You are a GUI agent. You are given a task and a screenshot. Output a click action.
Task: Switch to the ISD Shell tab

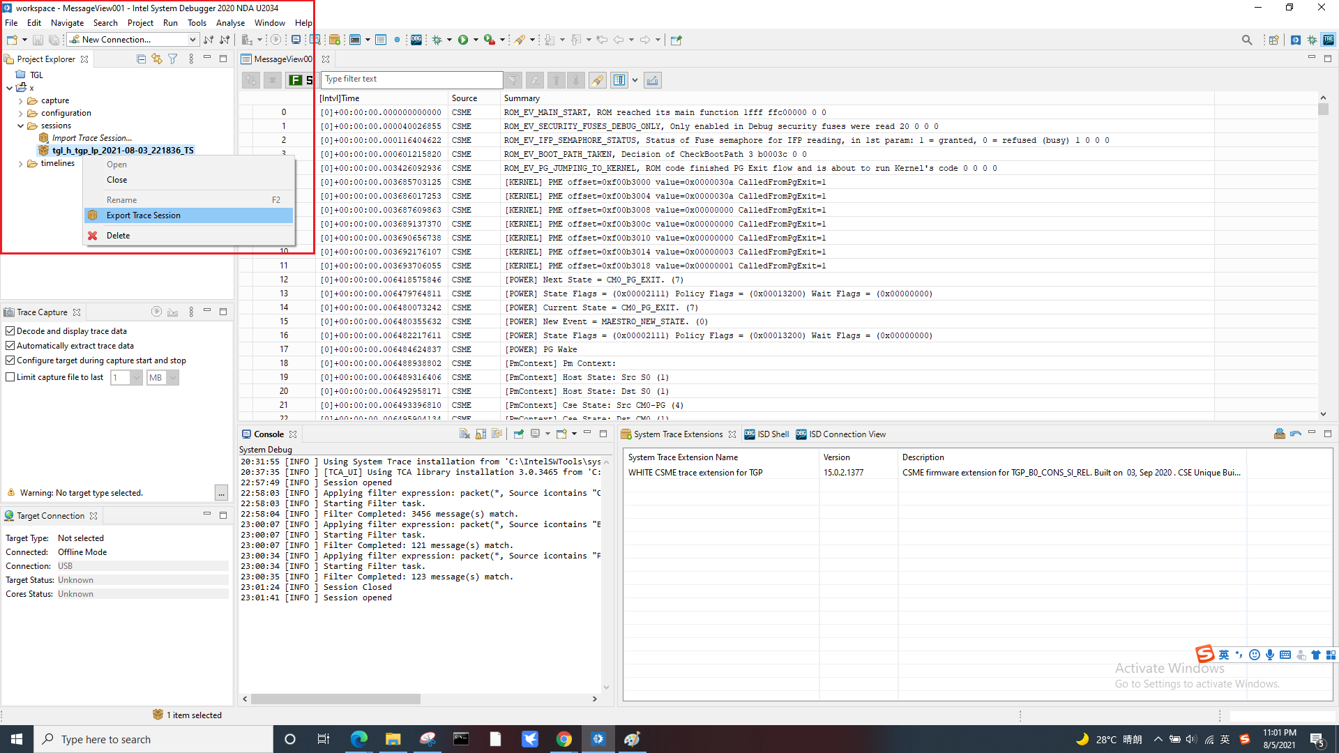(x=771, y=434)
